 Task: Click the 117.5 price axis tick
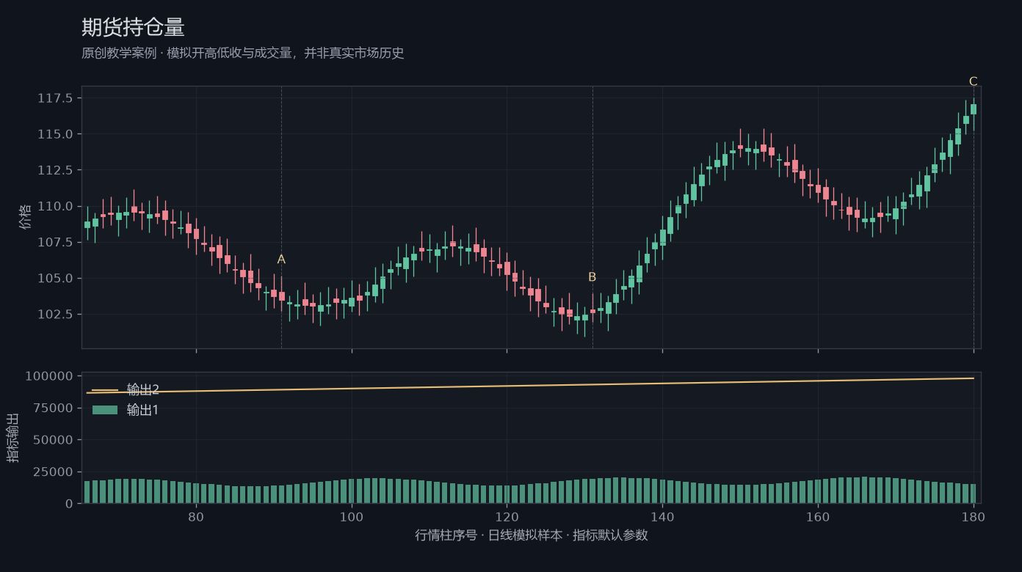pyautogui.click(x=55, y=98)
